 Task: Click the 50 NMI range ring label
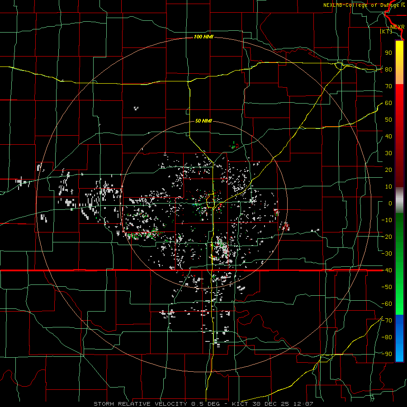[203, 121]
